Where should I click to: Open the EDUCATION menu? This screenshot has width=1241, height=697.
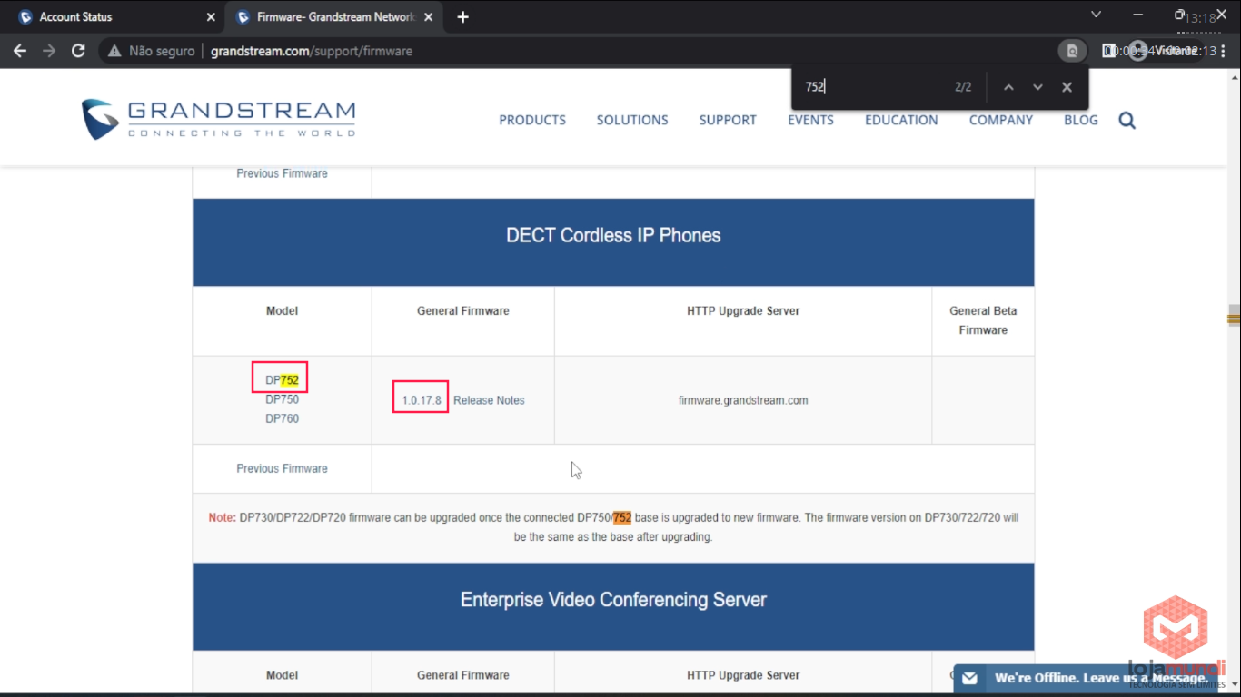[x=901, y=120]
